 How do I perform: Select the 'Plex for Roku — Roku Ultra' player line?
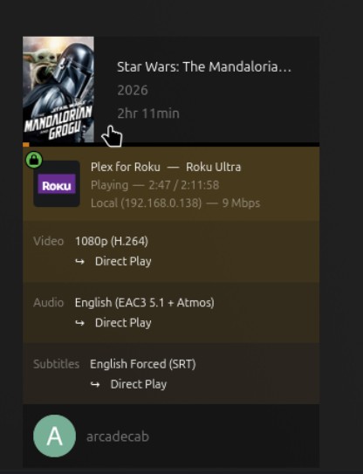tap(166, 167)
